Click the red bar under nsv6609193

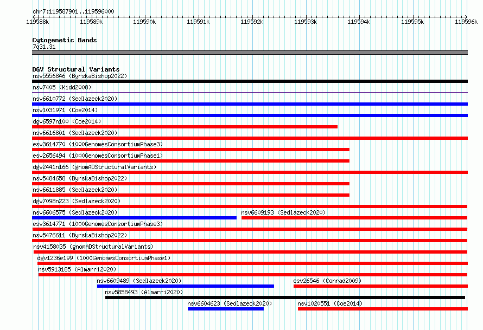click(354, 218)
